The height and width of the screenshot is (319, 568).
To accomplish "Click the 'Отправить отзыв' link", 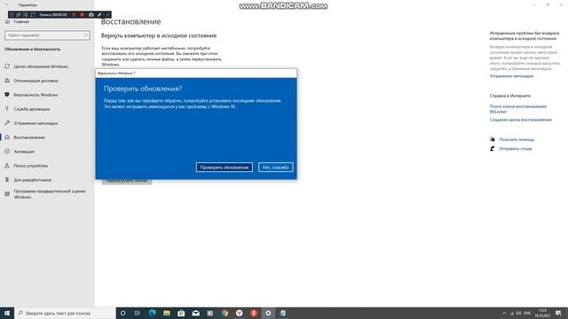I will click(515, 149).
